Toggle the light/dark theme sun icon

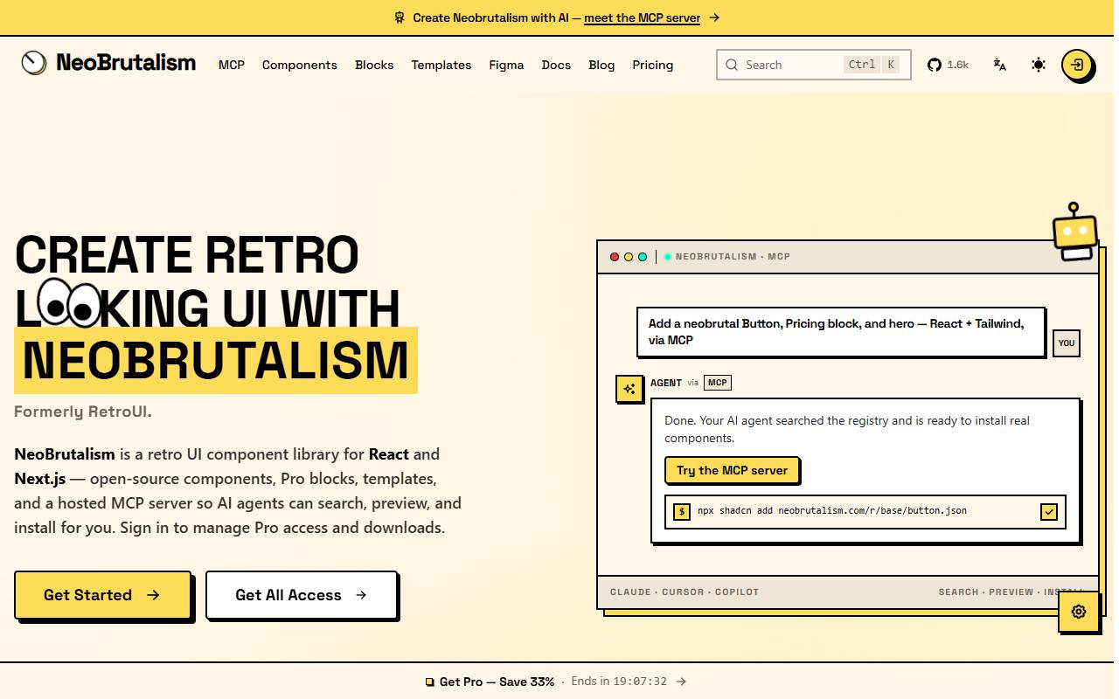pyautogui.click(x=1039, y=65)
